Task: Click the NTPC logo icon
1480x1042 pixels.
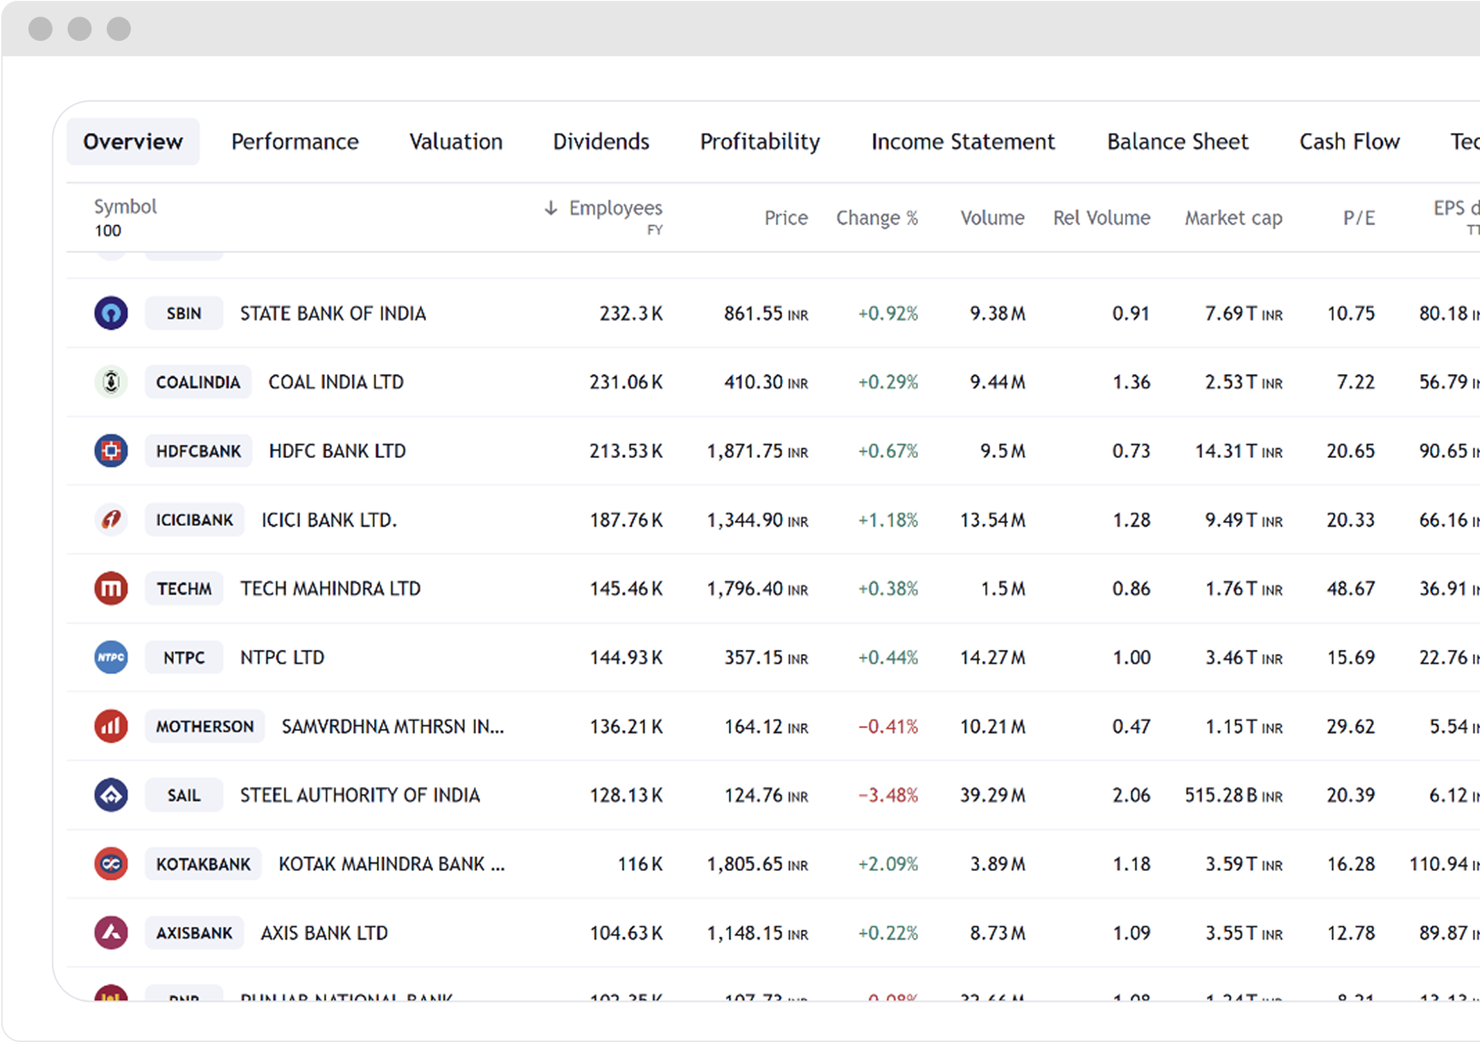Action: click(111, 657)
